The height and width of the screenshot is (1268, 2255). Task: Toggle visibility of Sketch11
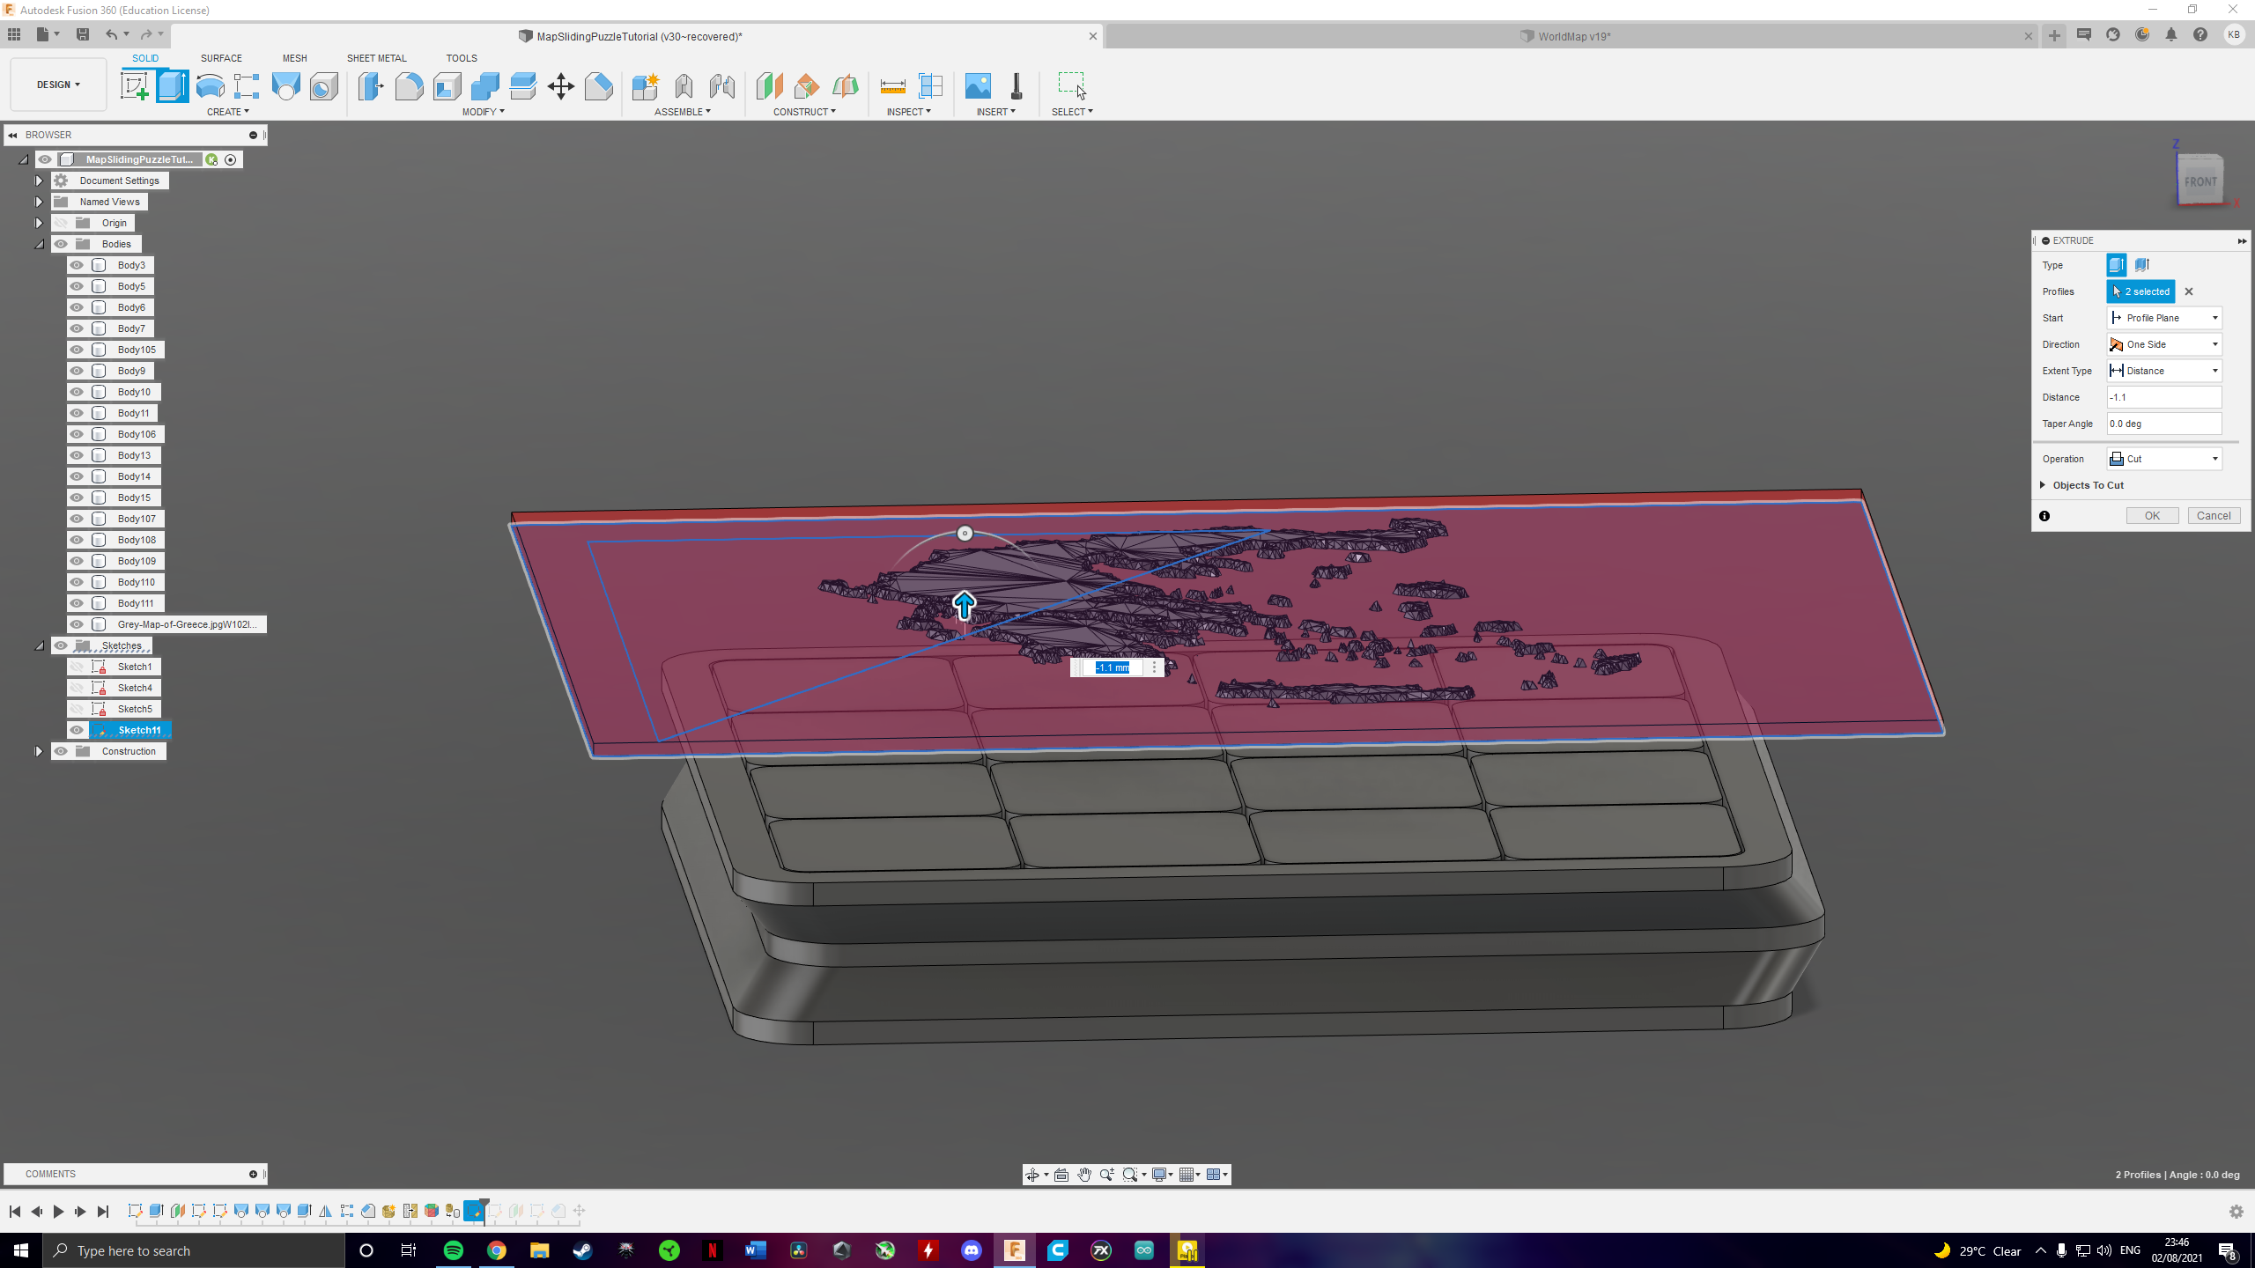point(77,730)
